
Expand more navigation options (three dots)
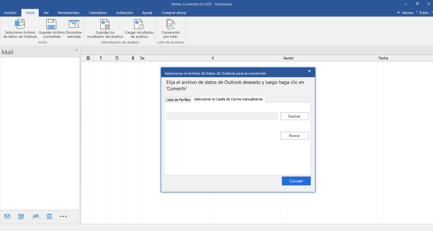click(x=63, y=216)
